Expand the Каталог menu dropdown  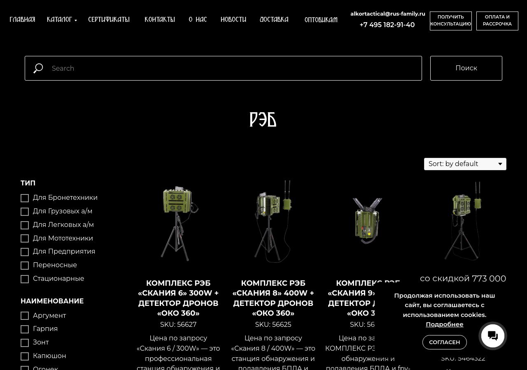click(x=62, y=20)
